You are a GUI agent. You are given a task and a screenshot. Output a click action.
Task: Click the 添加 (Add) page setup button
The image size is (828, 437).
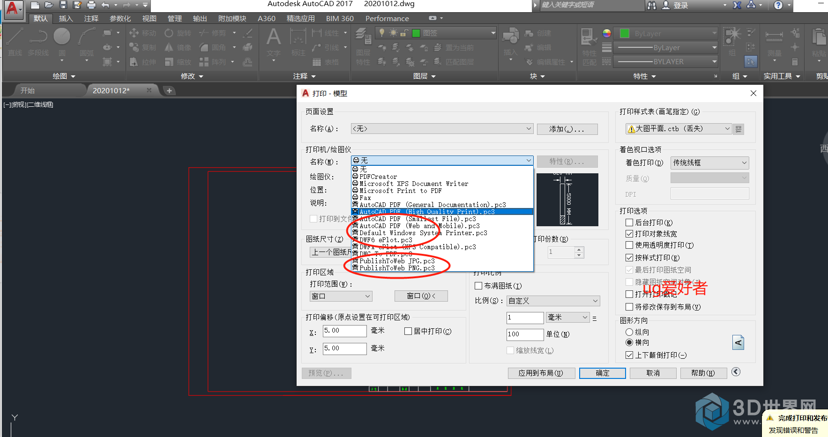click(567, 129)
